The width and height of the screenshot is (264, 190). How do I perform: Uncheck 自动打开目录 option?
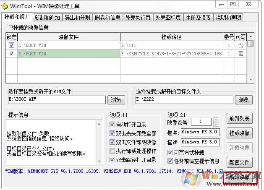[112, 125]
